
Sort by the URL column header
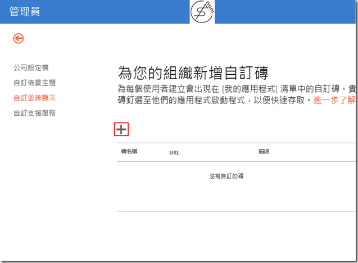pyautogui.click(x=174, y=152)
